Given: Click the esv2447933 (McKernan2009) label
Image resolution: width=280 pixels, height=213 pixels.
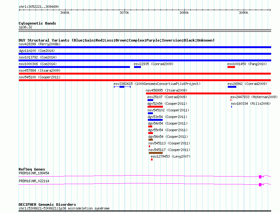Looking at the screenshot, I should [254, 97].
